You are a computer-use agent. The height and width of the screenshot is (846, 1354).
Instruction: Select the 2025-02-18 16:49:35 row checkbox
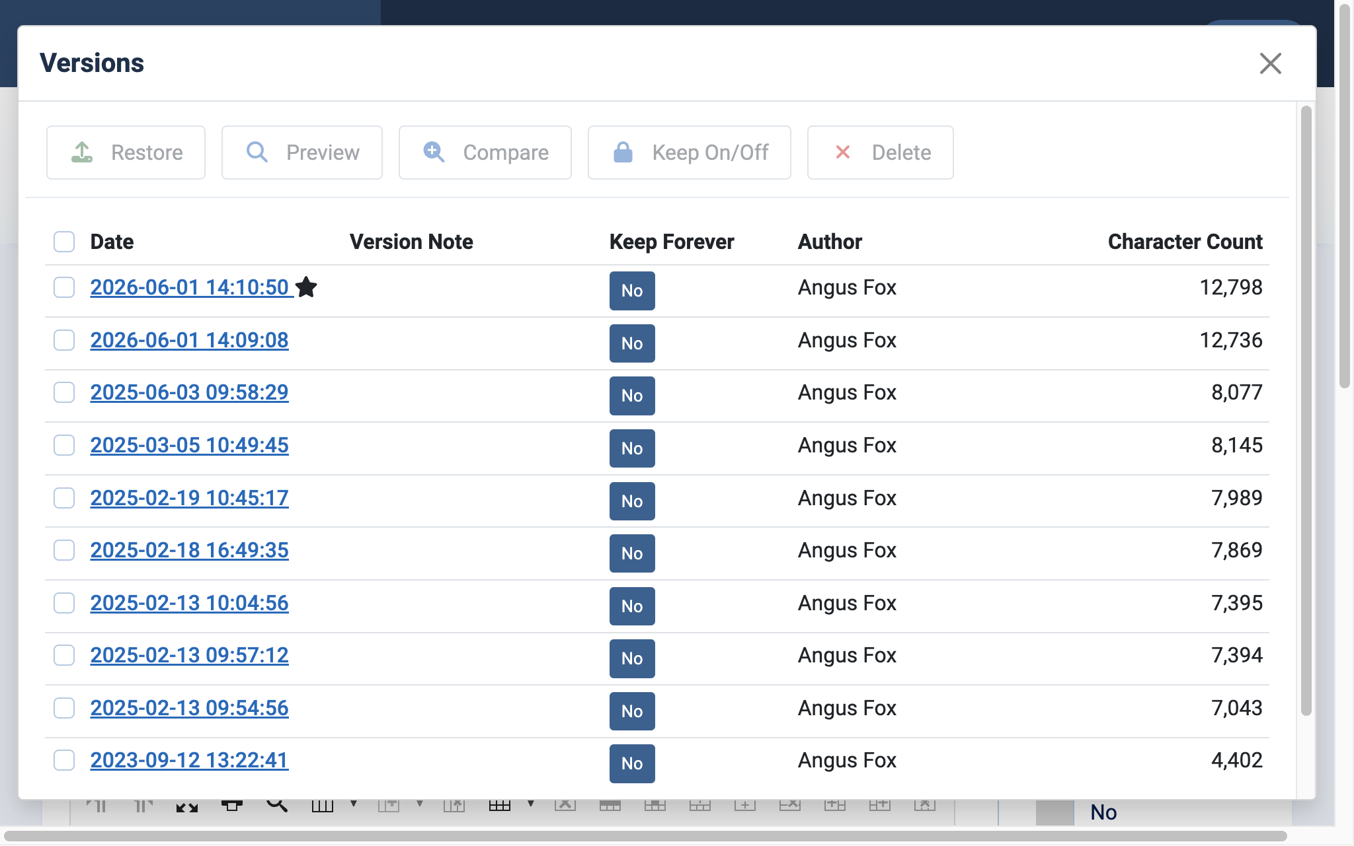click(64, 550)
